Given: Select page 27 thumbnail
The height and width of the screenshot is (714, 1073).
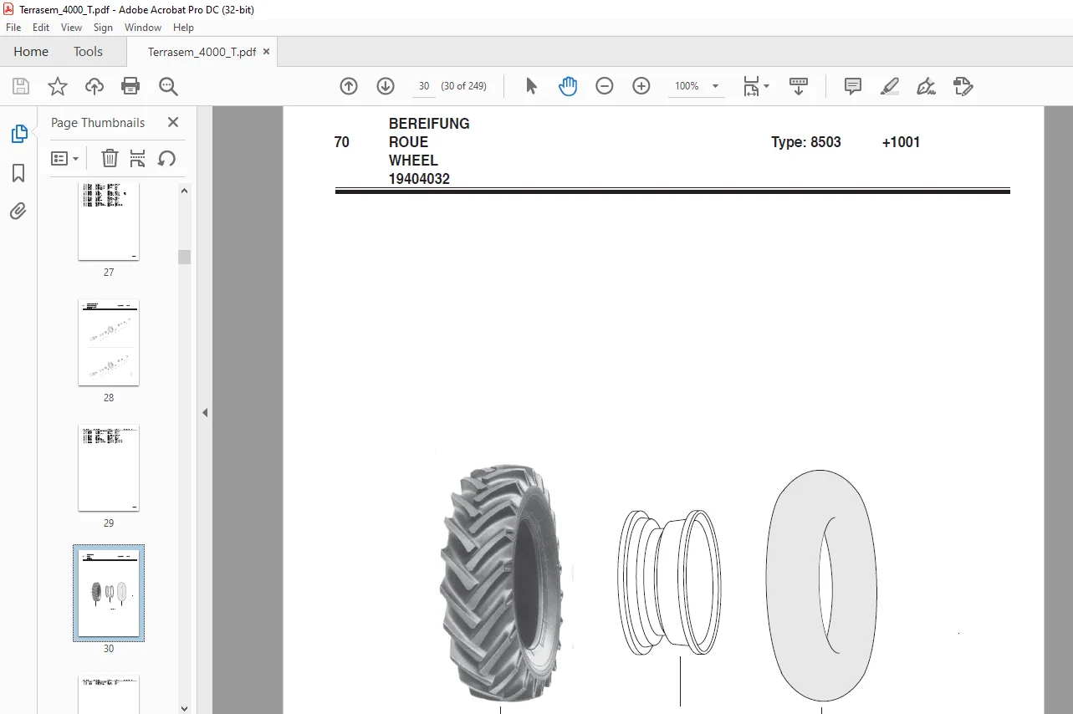Looking at the screenshot, I should 109,222.
